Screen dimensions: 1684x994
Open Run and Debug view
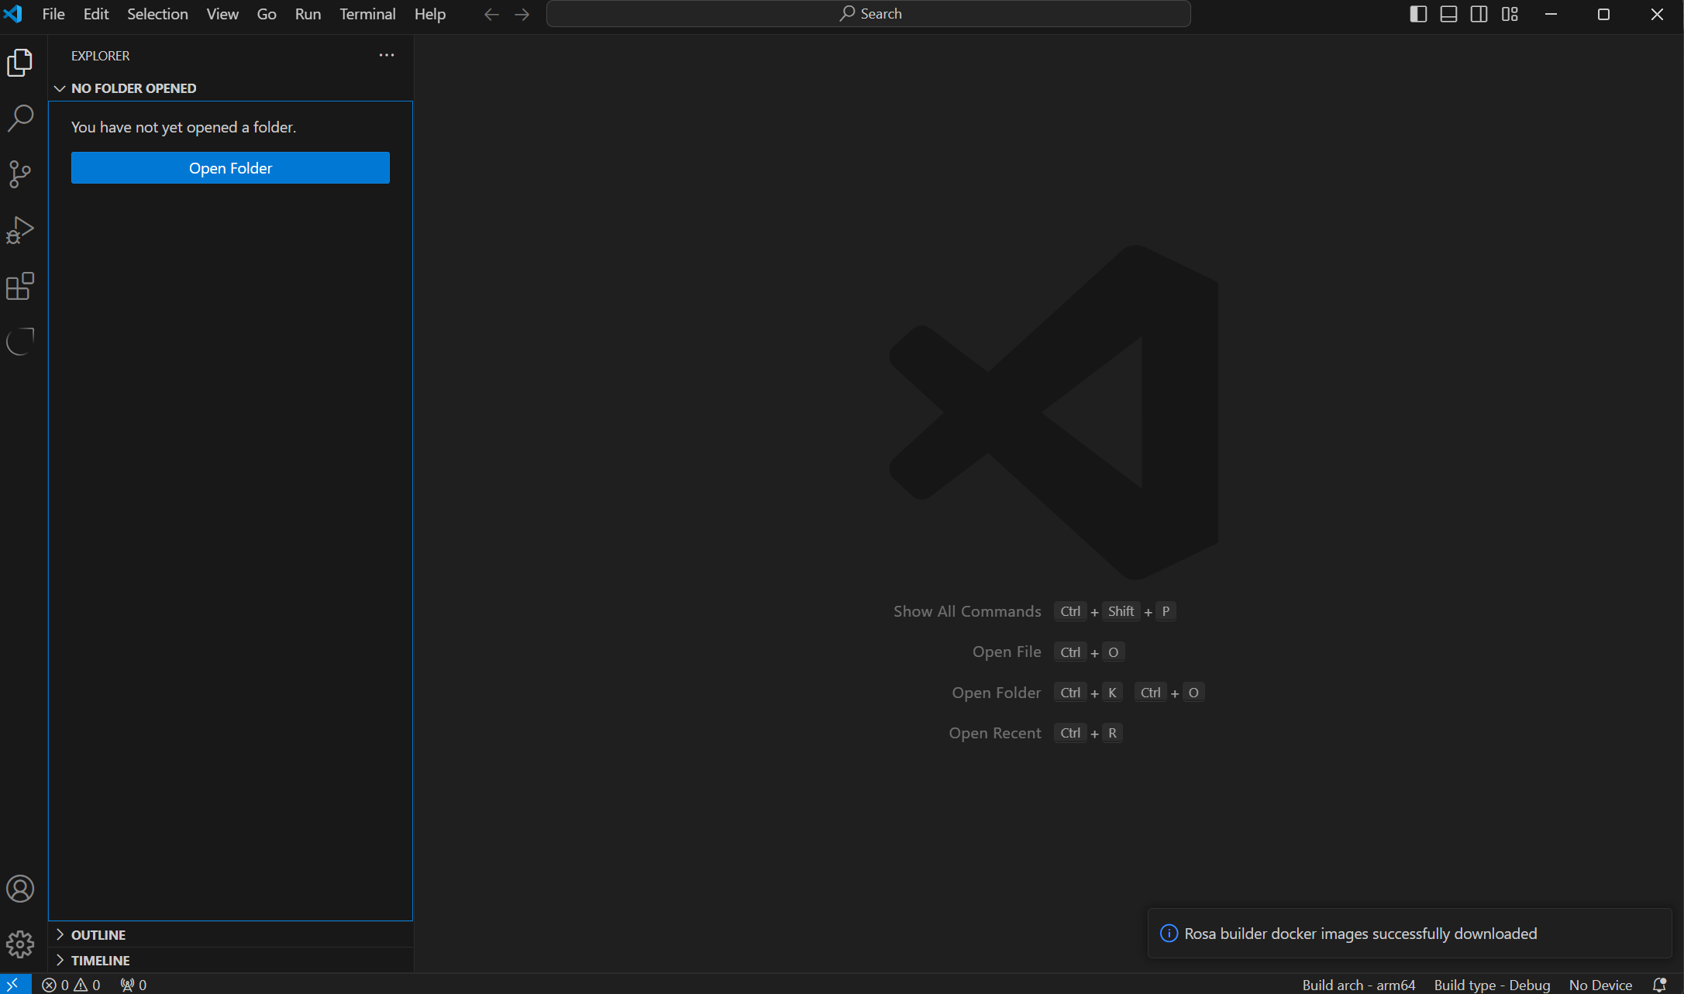[x=20, y=230]
